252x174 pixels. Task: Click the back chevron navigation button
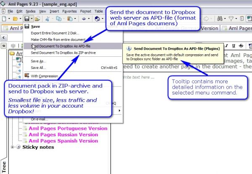pos(3,38)
